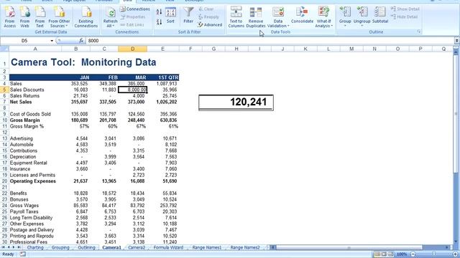This screenshot has height=258, width=460.
Task: Click the zoom slider
Action: [434, 254]
